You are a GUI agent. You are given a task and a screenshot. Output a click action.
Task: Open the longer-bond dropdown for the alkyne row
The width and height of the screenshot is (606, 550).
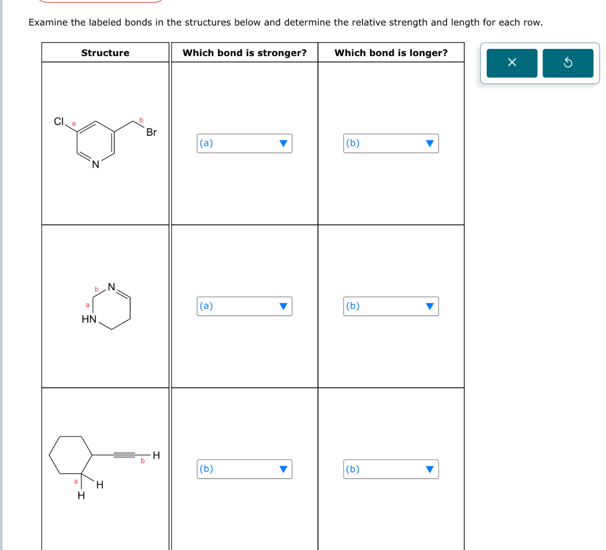tap(391, 469)
